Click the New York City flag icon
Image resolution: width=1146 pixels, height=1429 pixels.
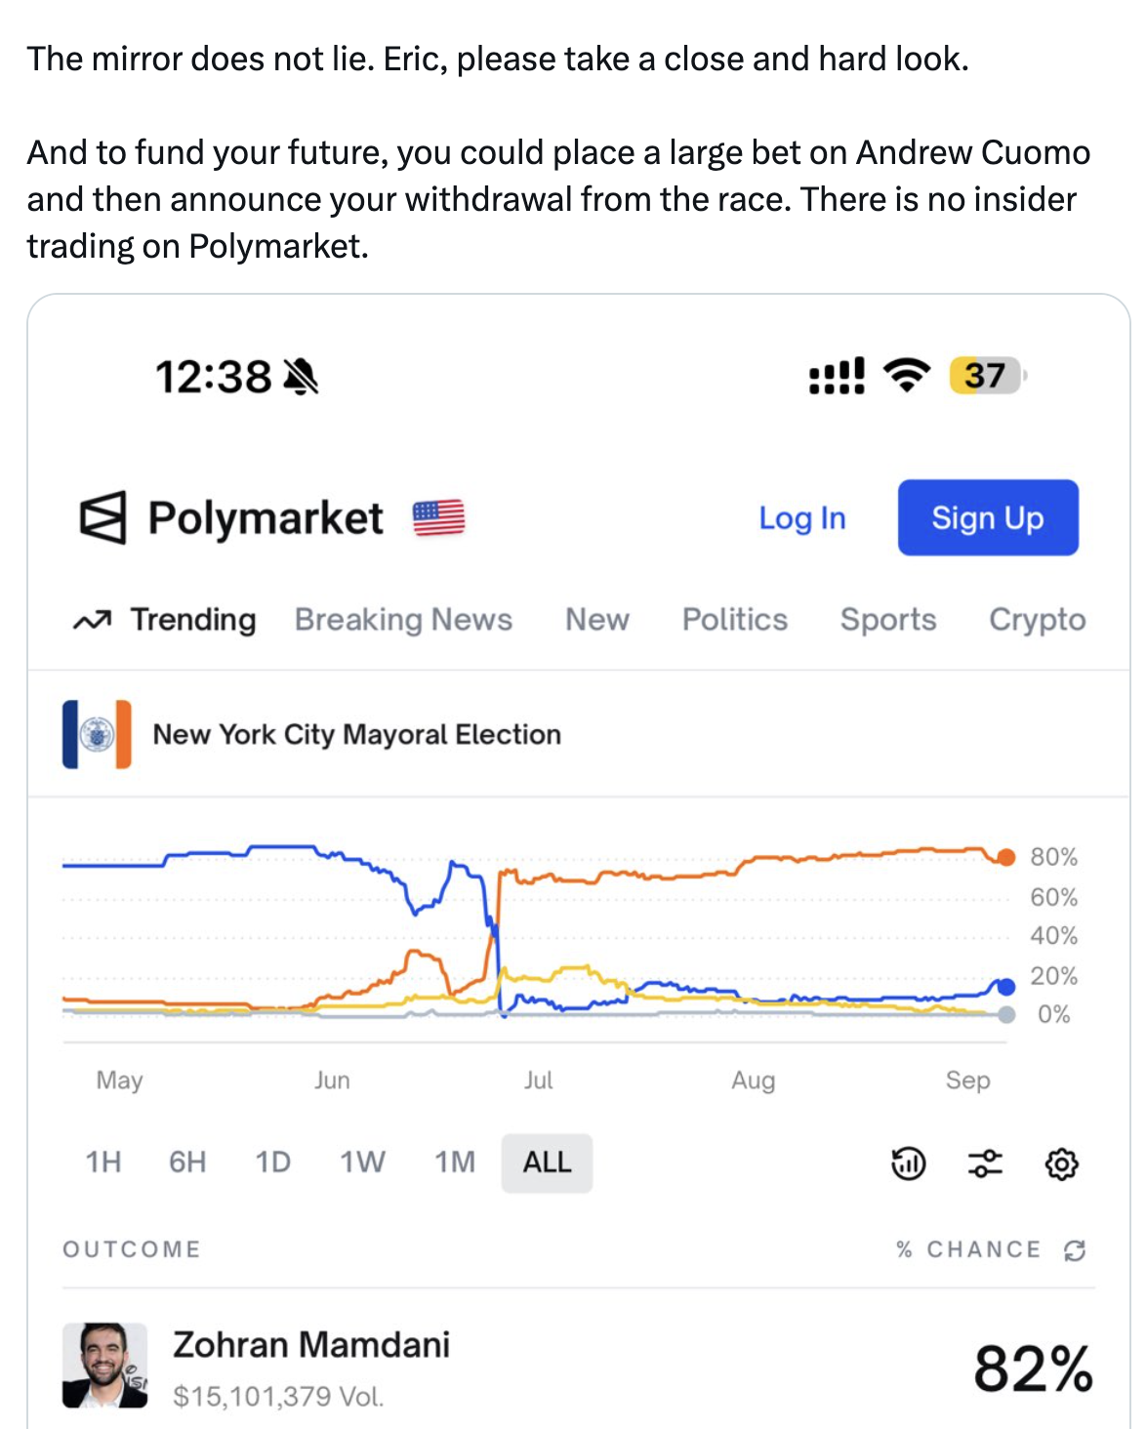(97, 734)
